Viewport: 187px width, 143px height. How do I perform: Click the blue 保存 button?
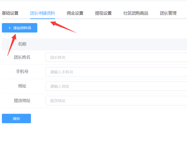tap(16, 118)
